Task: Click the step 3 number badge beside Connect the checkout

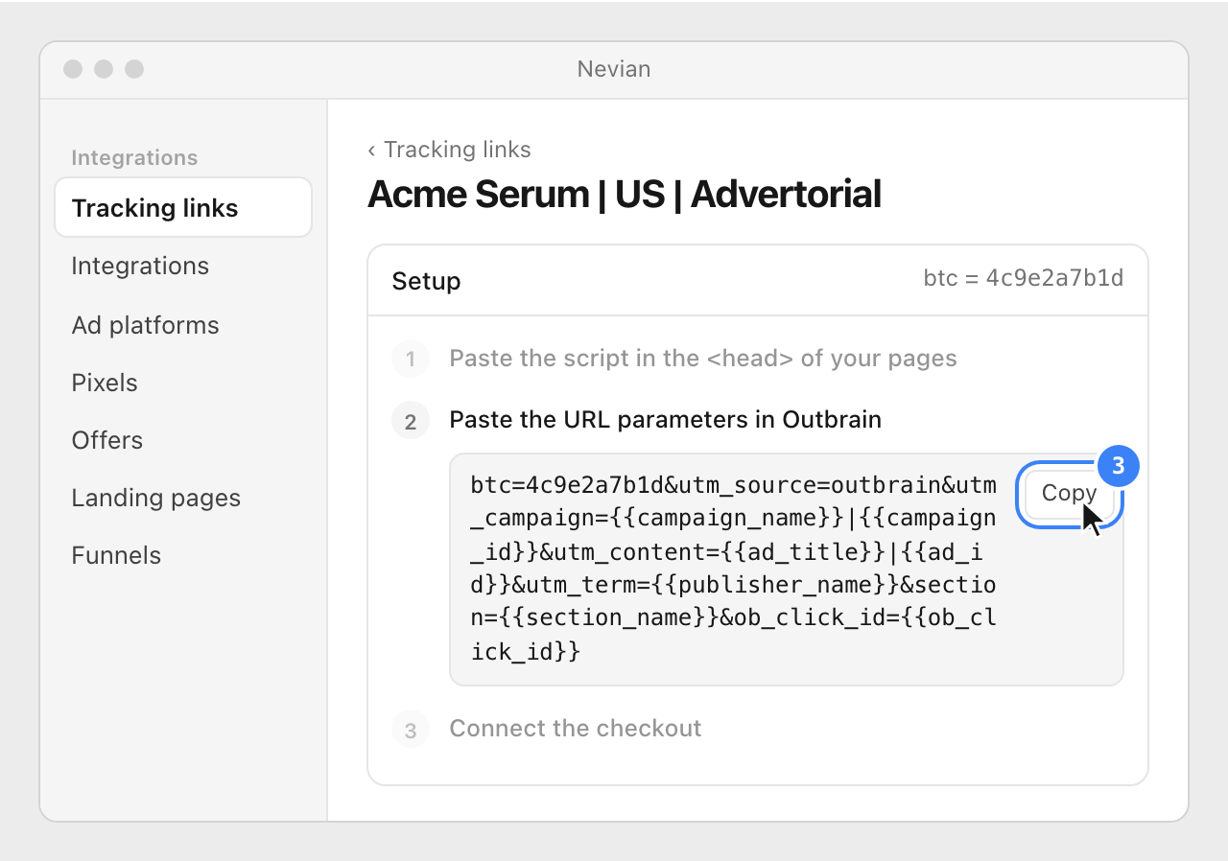Action: click(411, 730)
